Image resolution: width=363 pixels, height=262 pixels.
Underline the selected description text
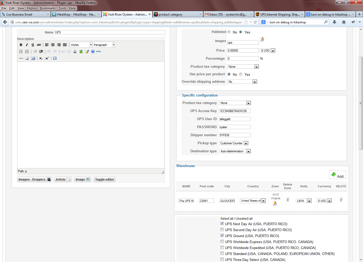pyautogui.click(x=33, y=45)
